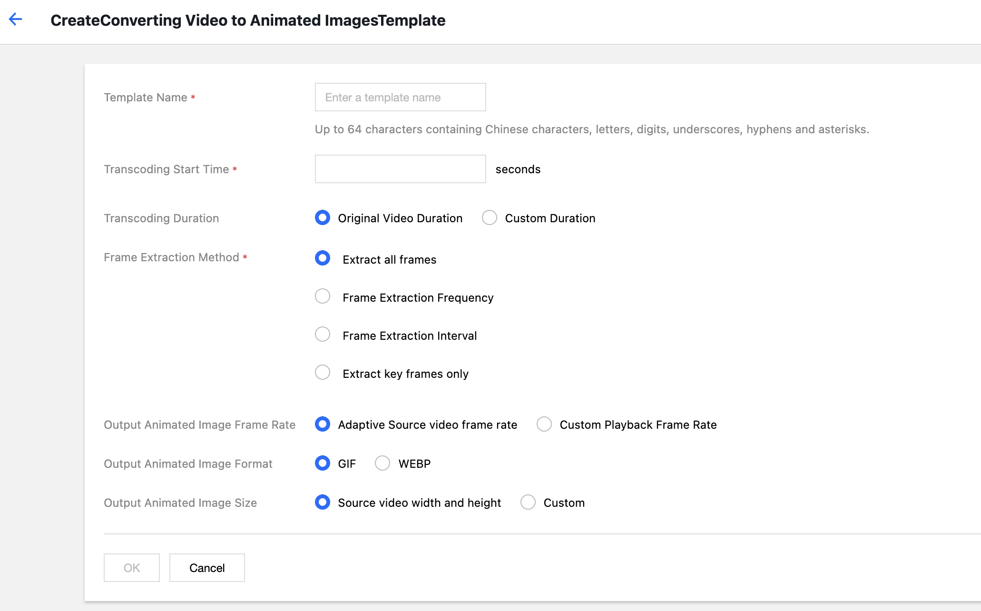Set output format to GIF
Screen dimensions: 981x611
pyautogui.click(x=323, y=463)
